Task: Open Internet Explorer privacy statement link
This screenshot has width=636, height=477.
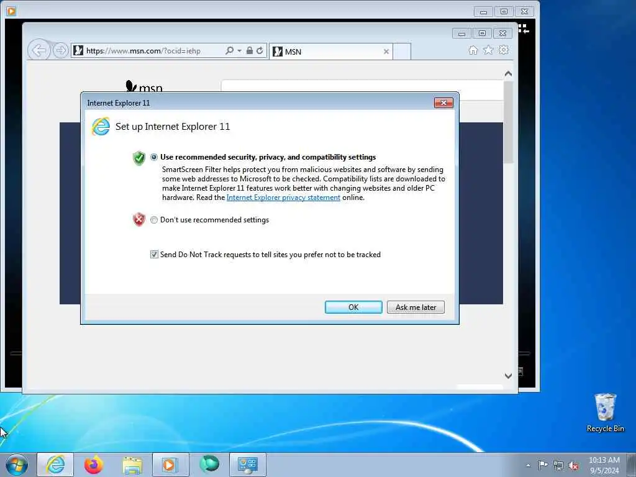Action: pos(283,198)
